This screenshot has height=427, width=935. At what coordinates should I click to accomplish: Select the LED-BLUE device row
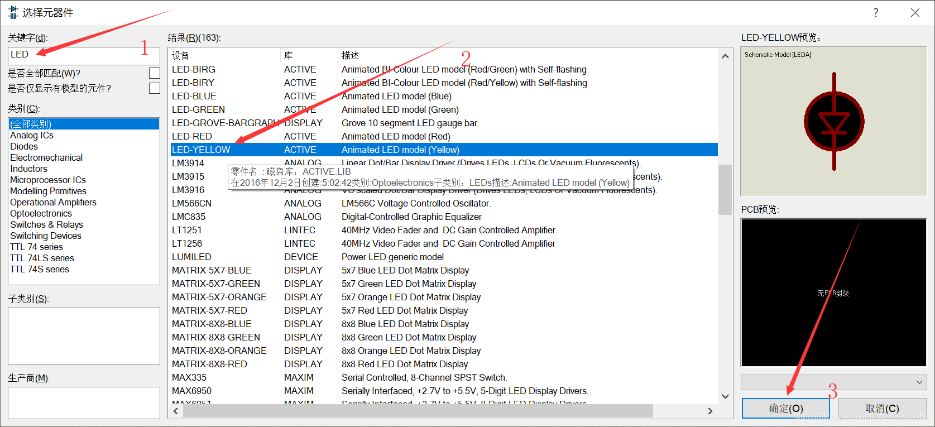point(444,96)
